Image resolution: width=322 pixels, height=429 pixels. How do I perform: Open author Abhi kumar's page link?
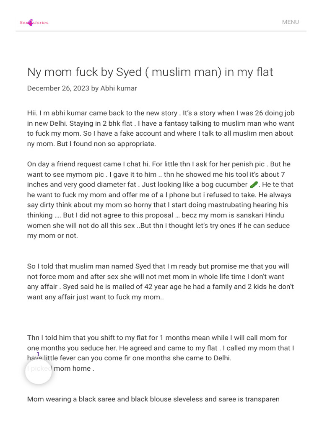[119, 88]
